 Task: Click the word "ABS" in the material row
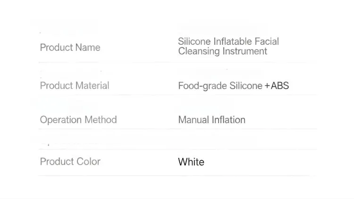click(x=280, y=86)
